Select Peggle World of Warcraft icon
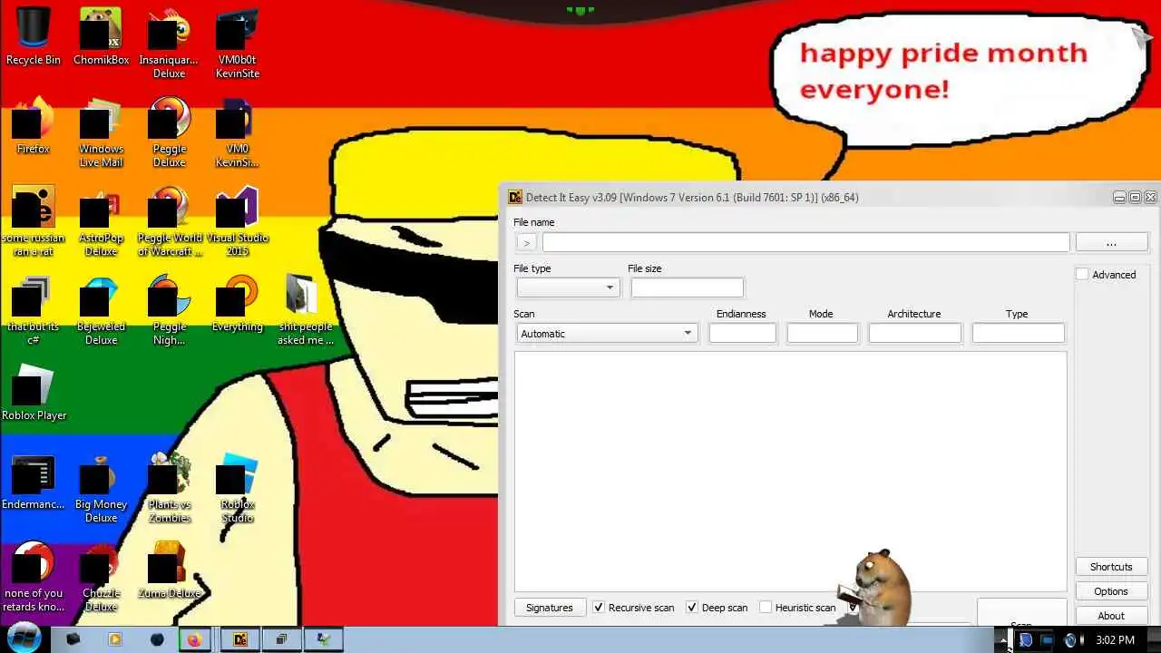 (x=169, y=220)
